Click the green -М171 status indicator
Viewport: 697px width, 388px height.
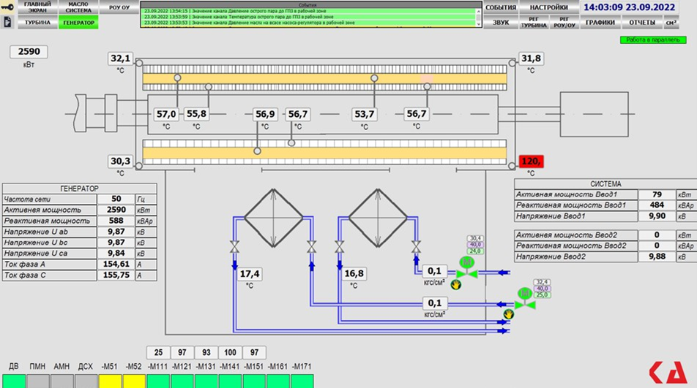(302, 381)
